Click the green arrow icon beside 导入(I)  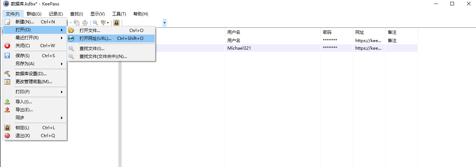coord(7,102)
